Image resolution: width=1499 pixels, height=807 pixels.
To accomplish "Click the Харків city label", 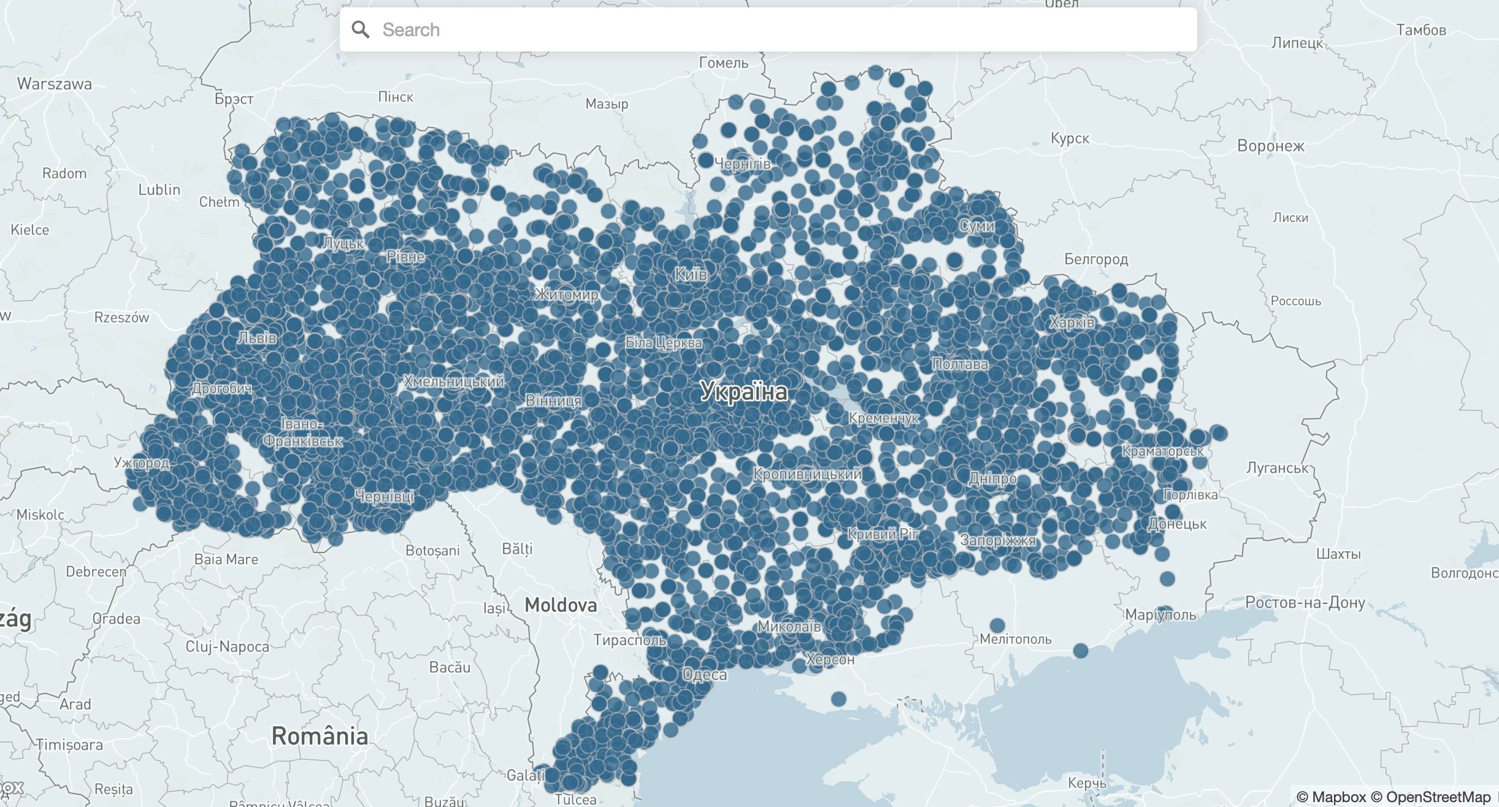I will tap(1072, 323).
